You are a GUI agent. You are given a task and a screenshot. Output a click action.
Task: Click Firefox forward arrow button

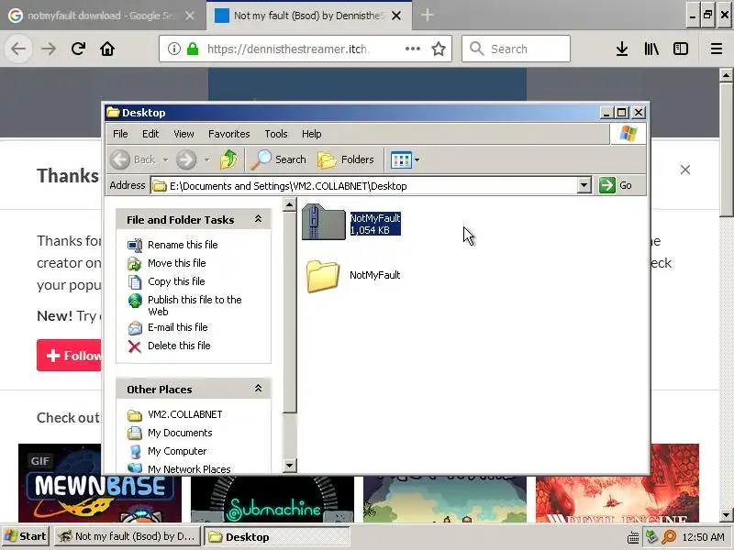click(x=49, y=49)
